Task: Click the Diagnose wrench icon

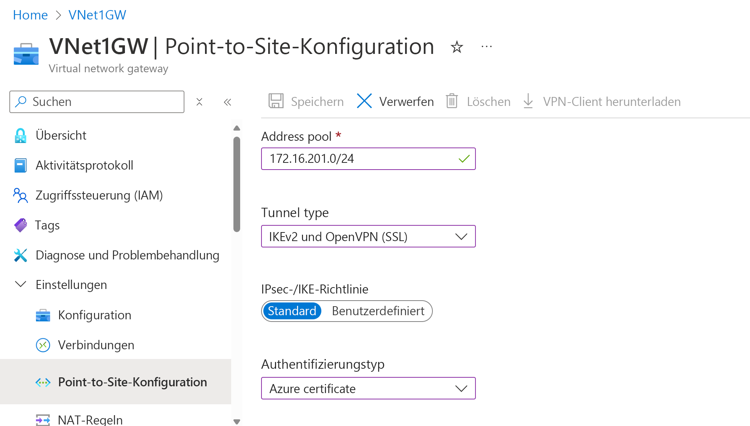Action: 21,255
